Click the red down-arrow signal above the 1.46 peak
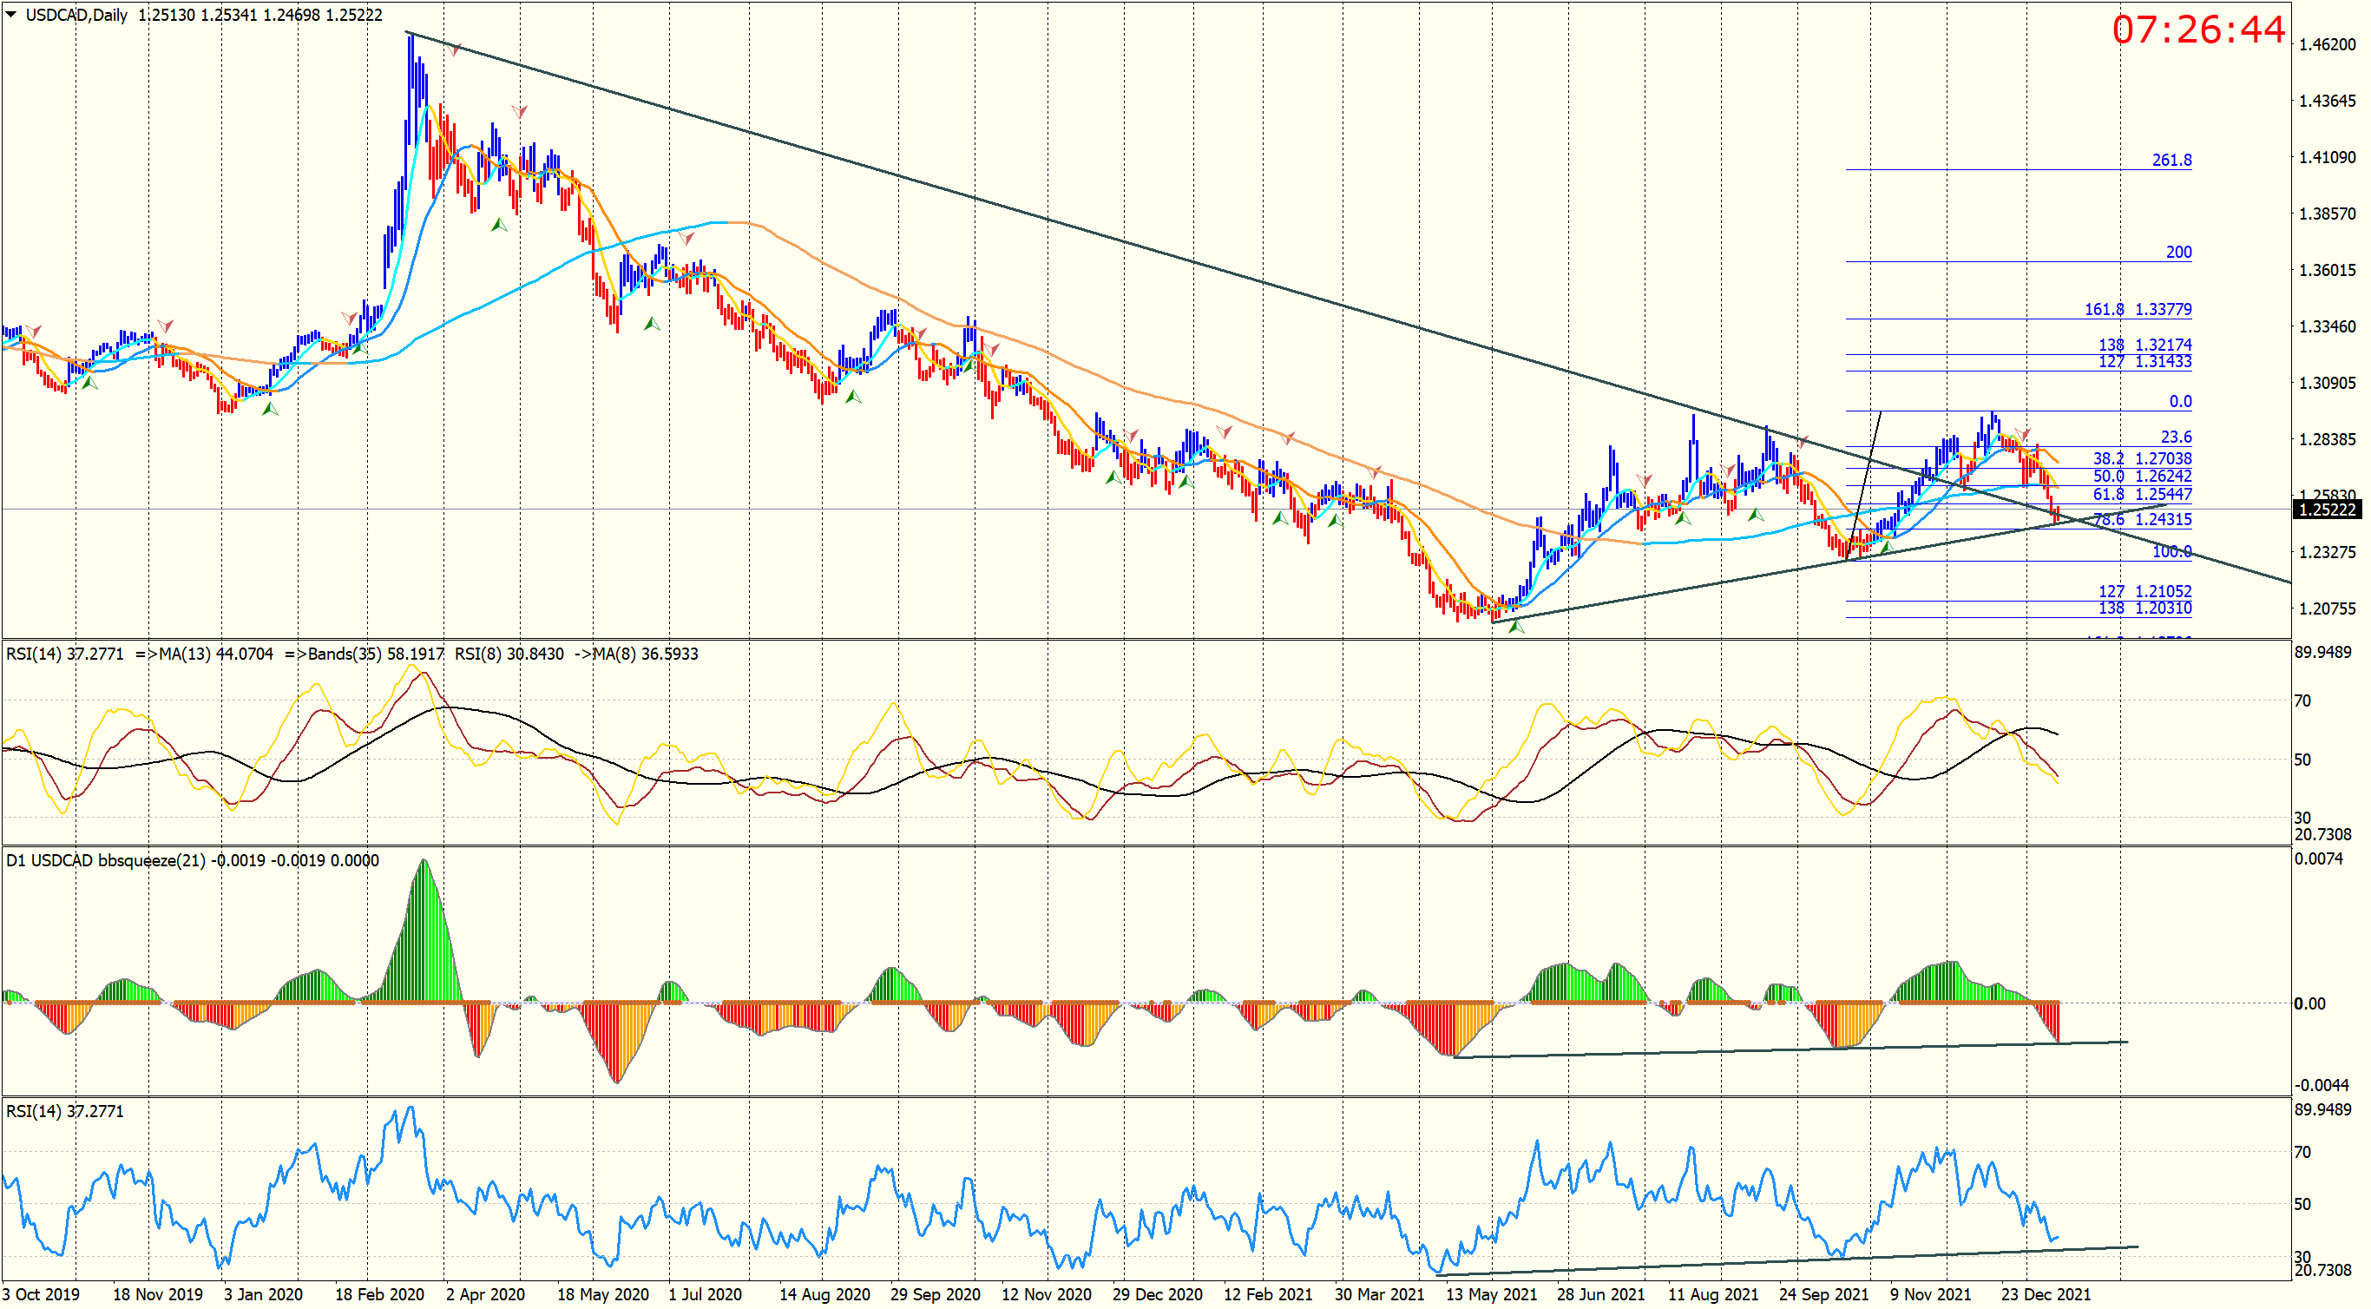 coord(456,49)
